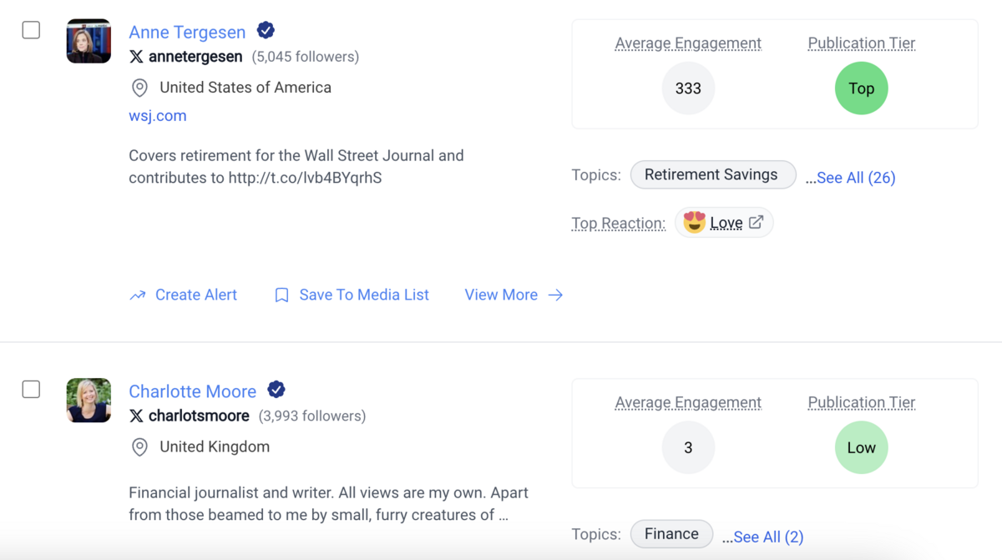Click the green Top publication tier badge
Image resolution: width=1002 pixels, height=560 pixels.
(861, 88)
